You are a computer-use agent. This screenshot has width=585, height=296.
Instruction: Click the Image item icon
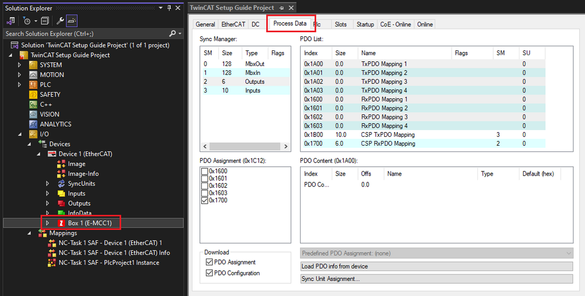tap(61, 164)
